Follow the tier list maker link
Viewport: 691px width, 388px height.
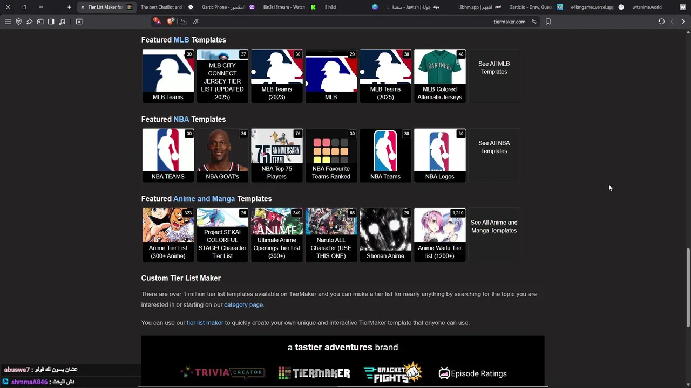(205, 322)
